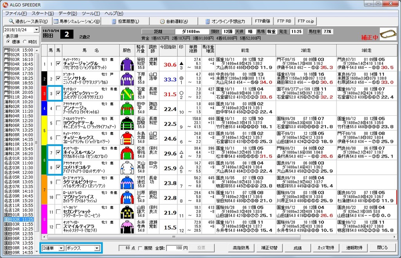Screen dimensions: 401x258
Task: Uncheck horse 7 ホイッスルベルン checkbox
Action: [x=58, y=152]
